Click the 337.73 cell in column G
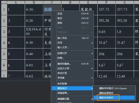This screenshot has height=103, width=139. (x=125, y=9)
